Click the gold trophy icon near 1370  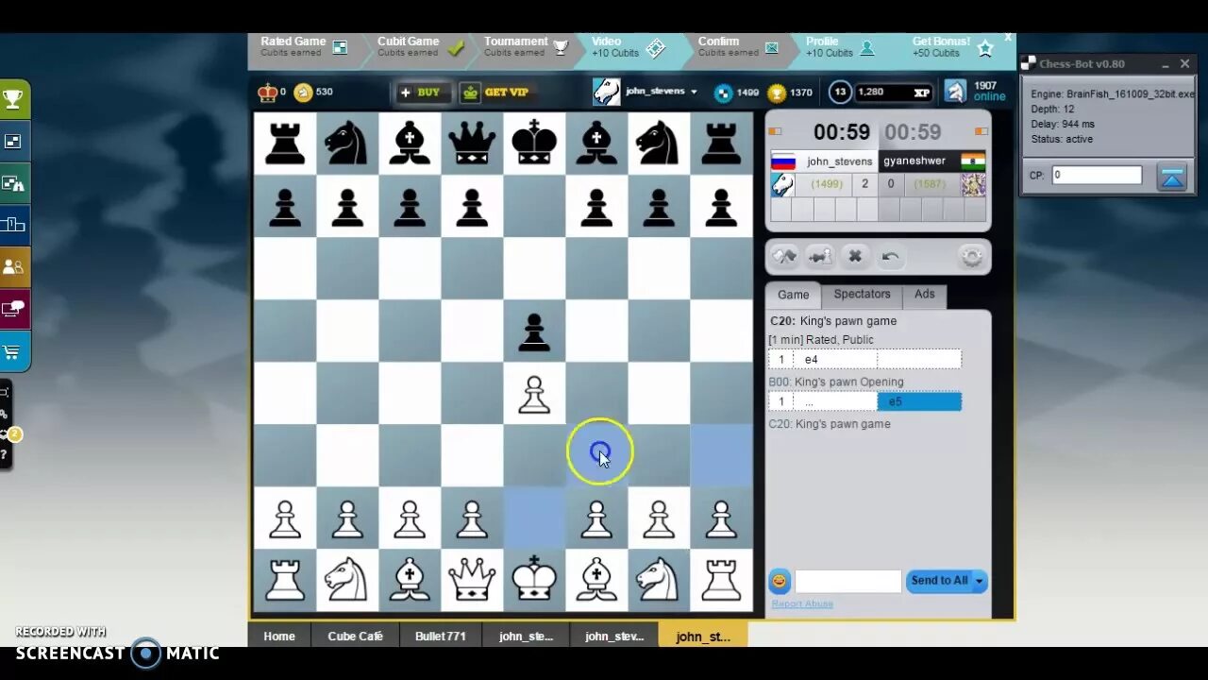(776, 92)
